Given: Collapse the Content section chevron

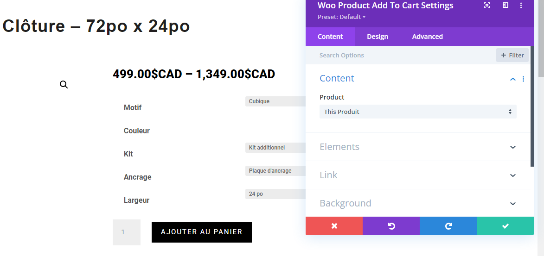Looking at the screenshot, I should (x=513, y=79).
